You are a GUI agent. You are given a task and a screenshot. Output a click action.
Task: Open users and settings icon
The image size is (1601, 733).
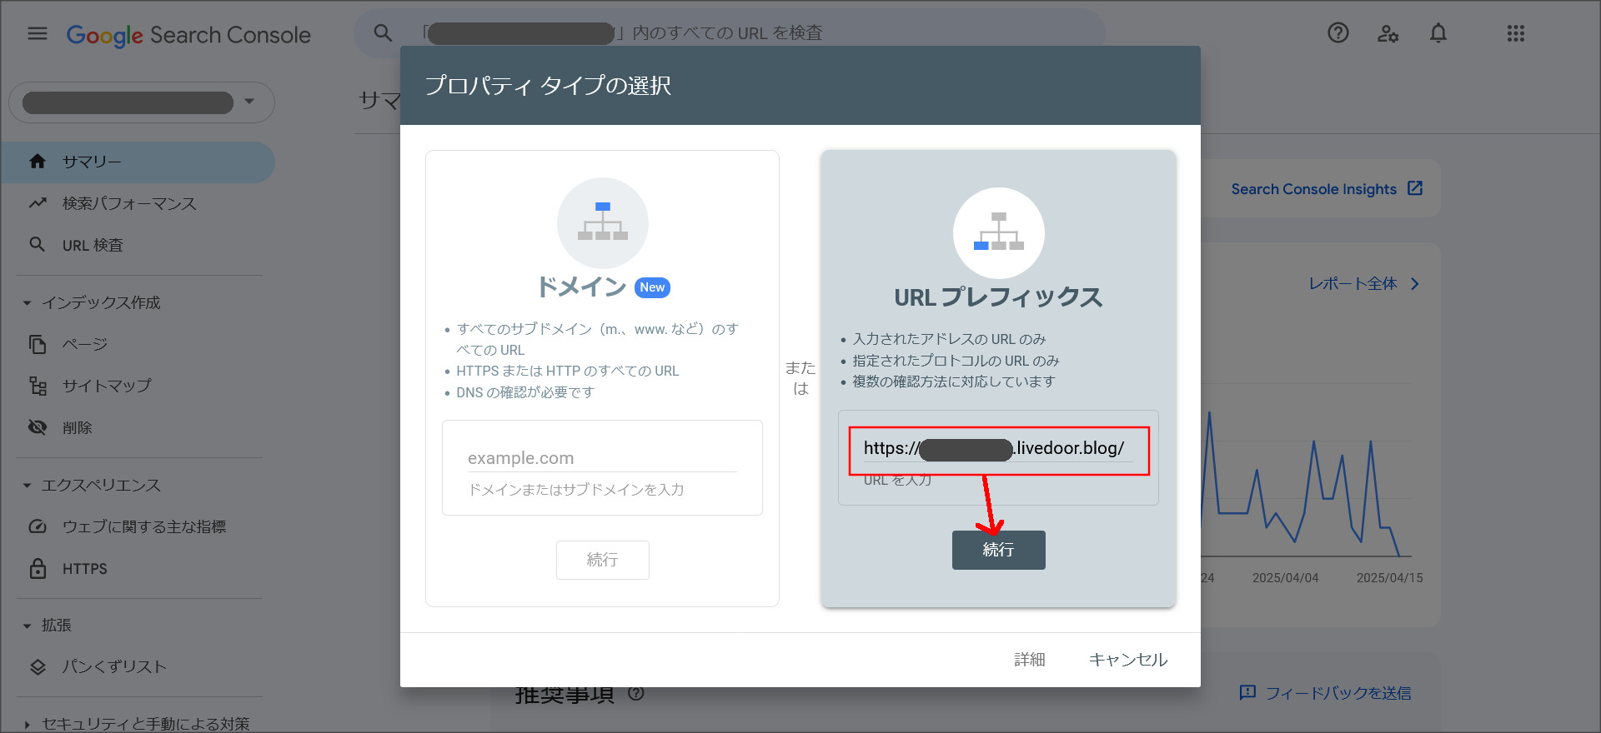tap(1388, 33)
